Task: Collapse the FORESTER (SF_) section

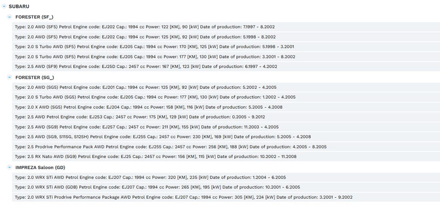Action: click(x=10, y=17)
